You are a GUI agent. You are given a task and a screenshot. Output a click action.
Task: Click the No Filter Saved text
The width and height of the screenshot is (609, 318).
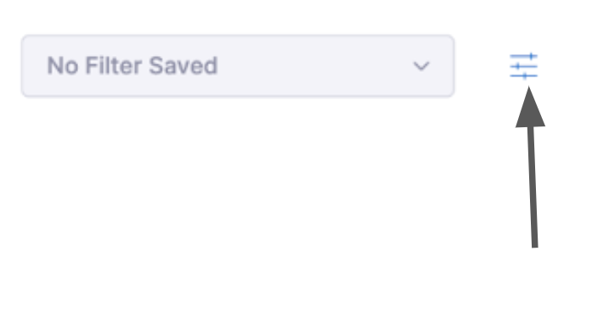click(x=132, y=65)
